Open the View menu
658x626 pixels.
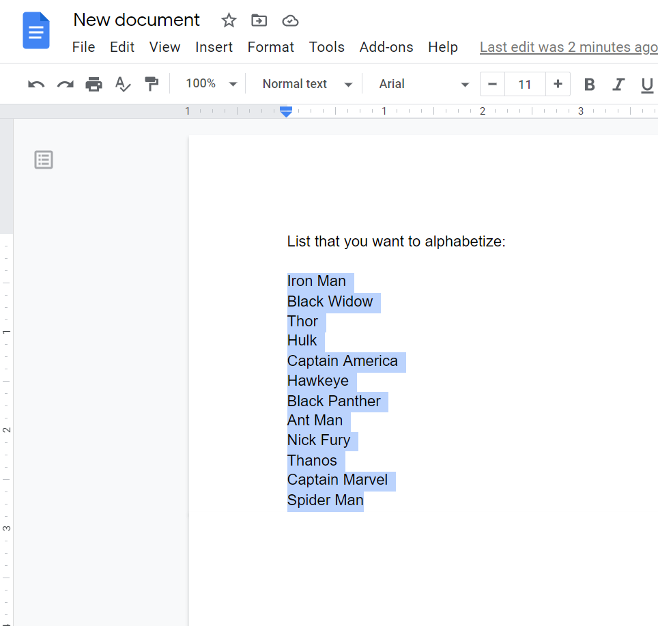165,47
